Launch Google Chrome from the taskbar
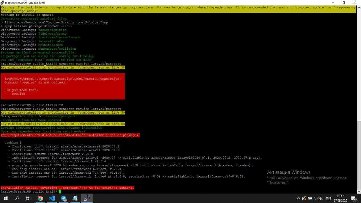Screen dimensions: 361x203 click(x=40, y=198)
